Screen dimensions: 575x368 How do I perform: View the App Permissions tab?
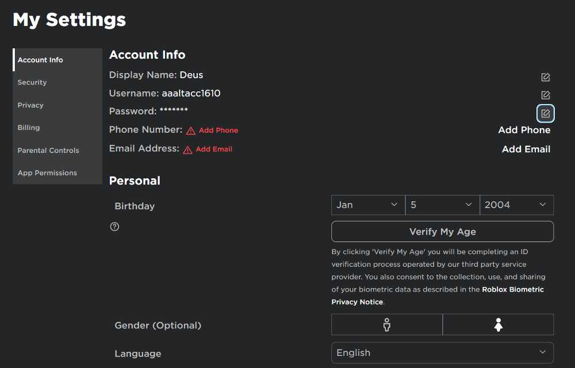(x=57, y=172)
